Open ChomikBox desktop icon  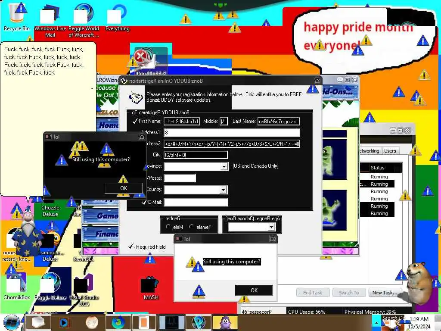[x=17, y=286]
